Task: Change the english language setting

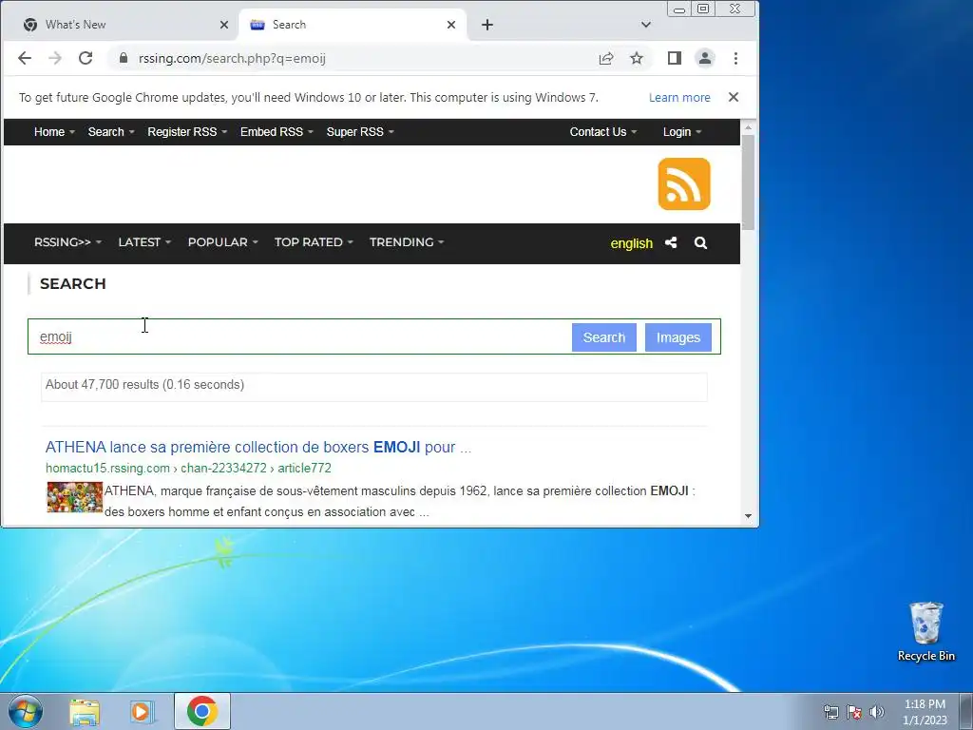Action: (x=631, y=243)
